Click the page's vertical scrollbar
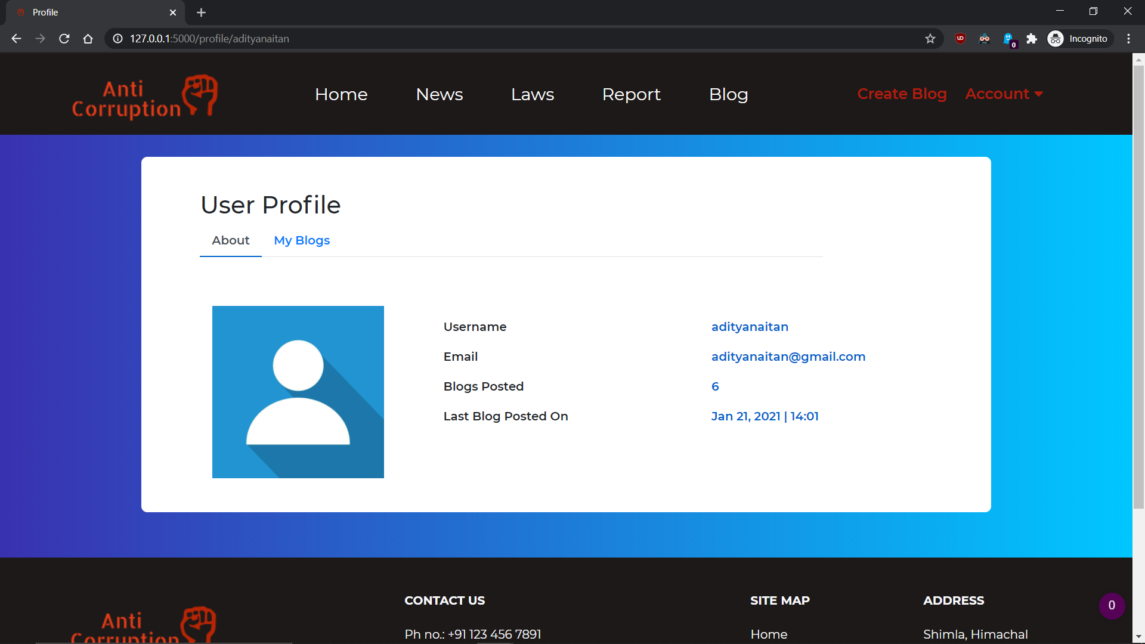The width and height of the screenshot is (1145, 644). pos(1138,286)
